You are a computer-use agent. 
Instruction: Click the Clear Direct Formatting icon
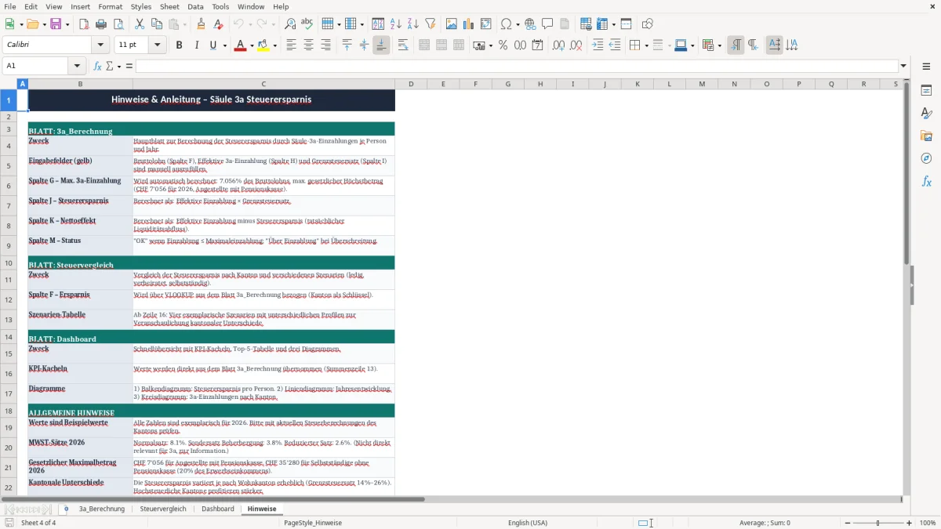(220, 24)
